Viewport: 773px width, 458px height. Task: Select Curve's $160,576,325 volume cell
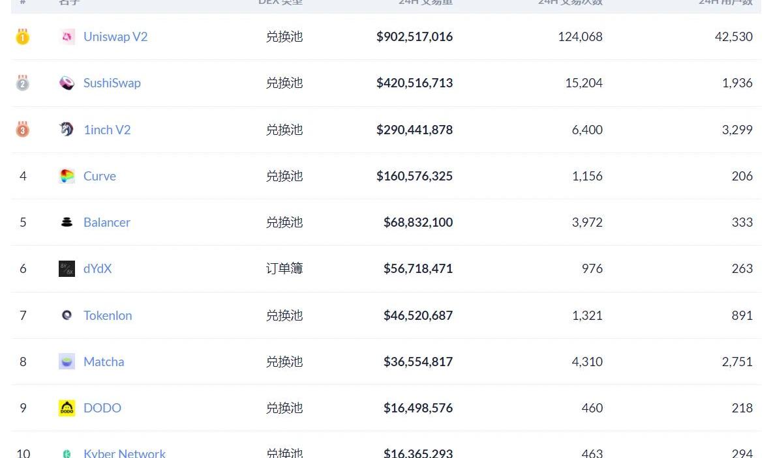(414, 176)
